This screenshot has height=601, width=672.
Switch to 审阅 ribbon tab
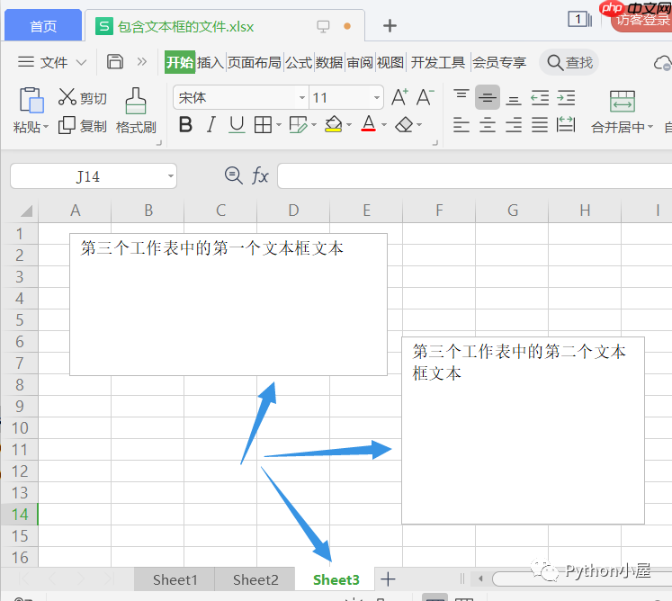coord(360,62)
